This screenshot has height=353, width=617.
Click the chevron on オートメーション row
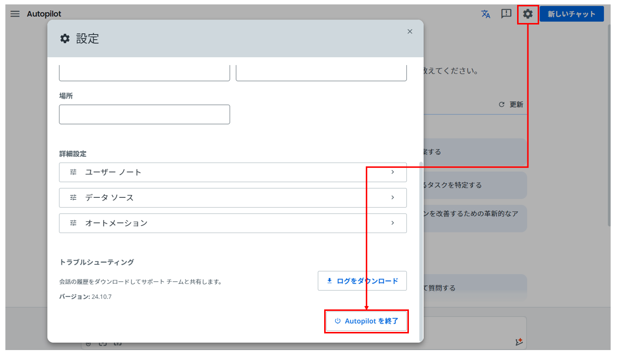[x=393, y=223]
